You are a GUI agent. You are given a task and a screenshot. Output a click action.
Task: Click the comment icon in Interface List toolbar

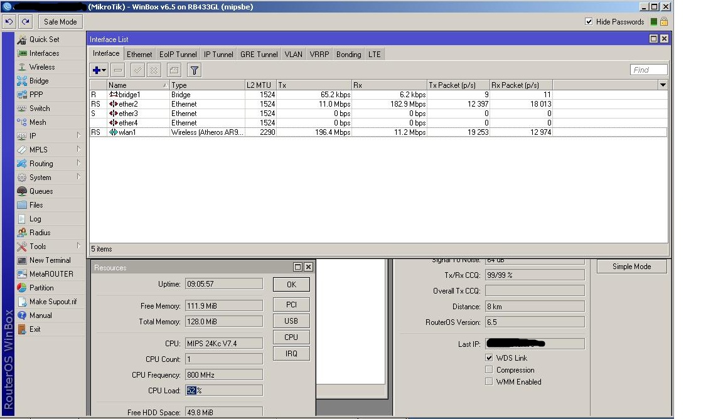point(174,70)
